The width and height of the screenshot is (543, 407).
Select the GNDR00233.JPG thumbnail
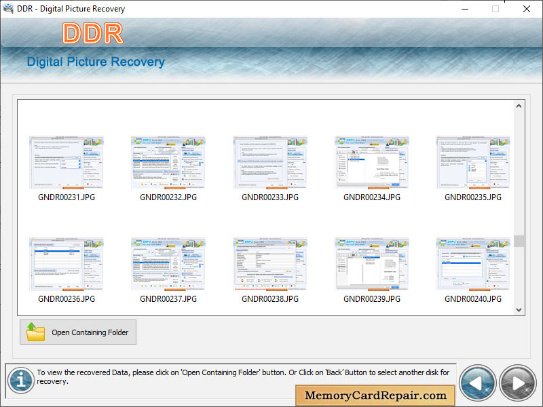click(x=270, y=162)
